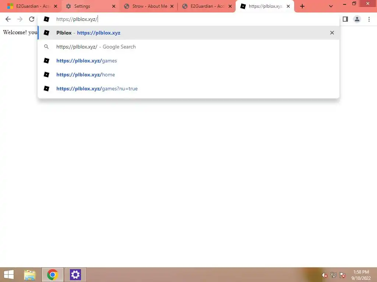377x282 pixels.
Task: Open the Action Center flag icon
Action: (342, 275)
